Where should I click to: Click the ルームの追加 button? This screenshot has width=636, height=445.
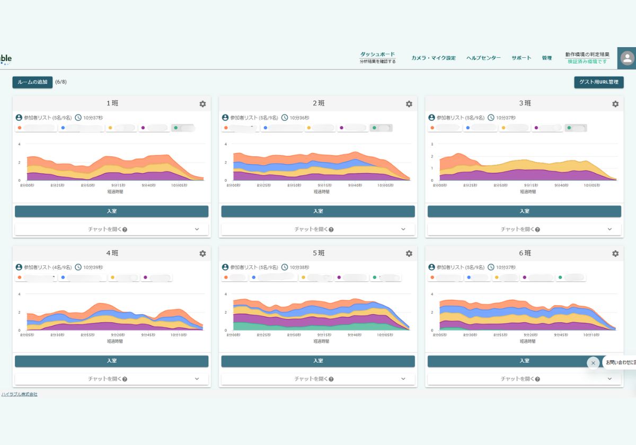click(32, 82)
